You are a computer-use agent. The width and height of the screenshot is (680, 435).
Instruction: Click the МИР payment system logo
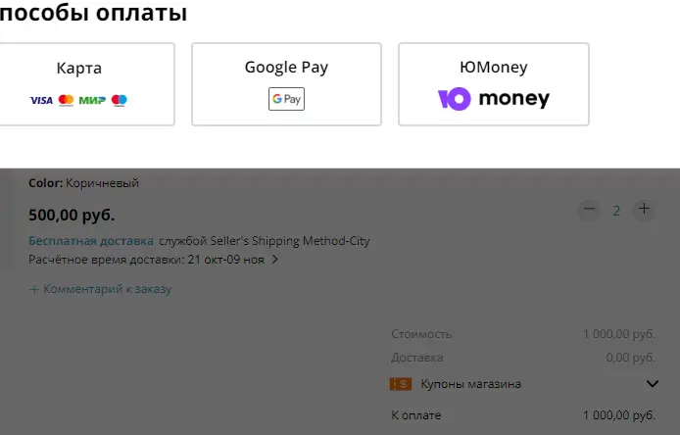pyautogui.click(x=92, y=100)
